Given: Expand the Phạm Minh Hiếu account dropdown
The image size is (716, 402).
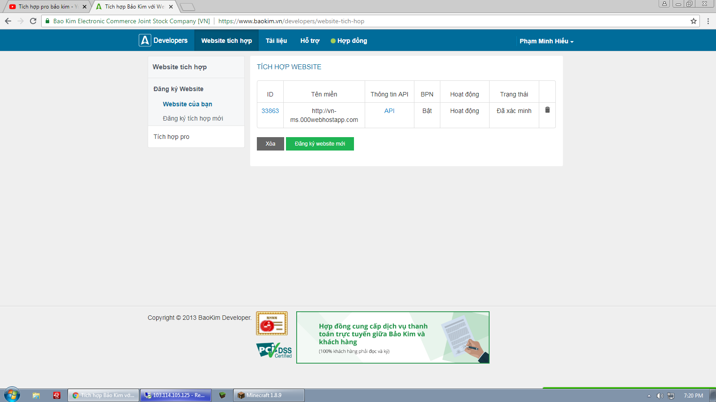Looking at the screenshot, I should click(x=546, y=41).
